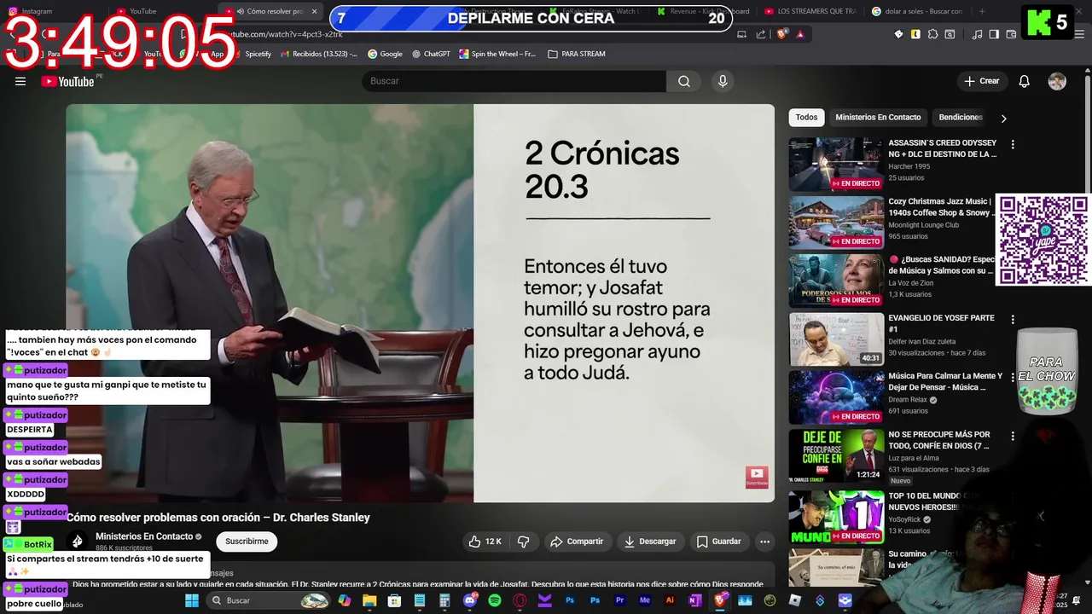1092x614 pixels.
Task: Open the Spin the Wheel bookmark
Action: click(x=497, y=54)
